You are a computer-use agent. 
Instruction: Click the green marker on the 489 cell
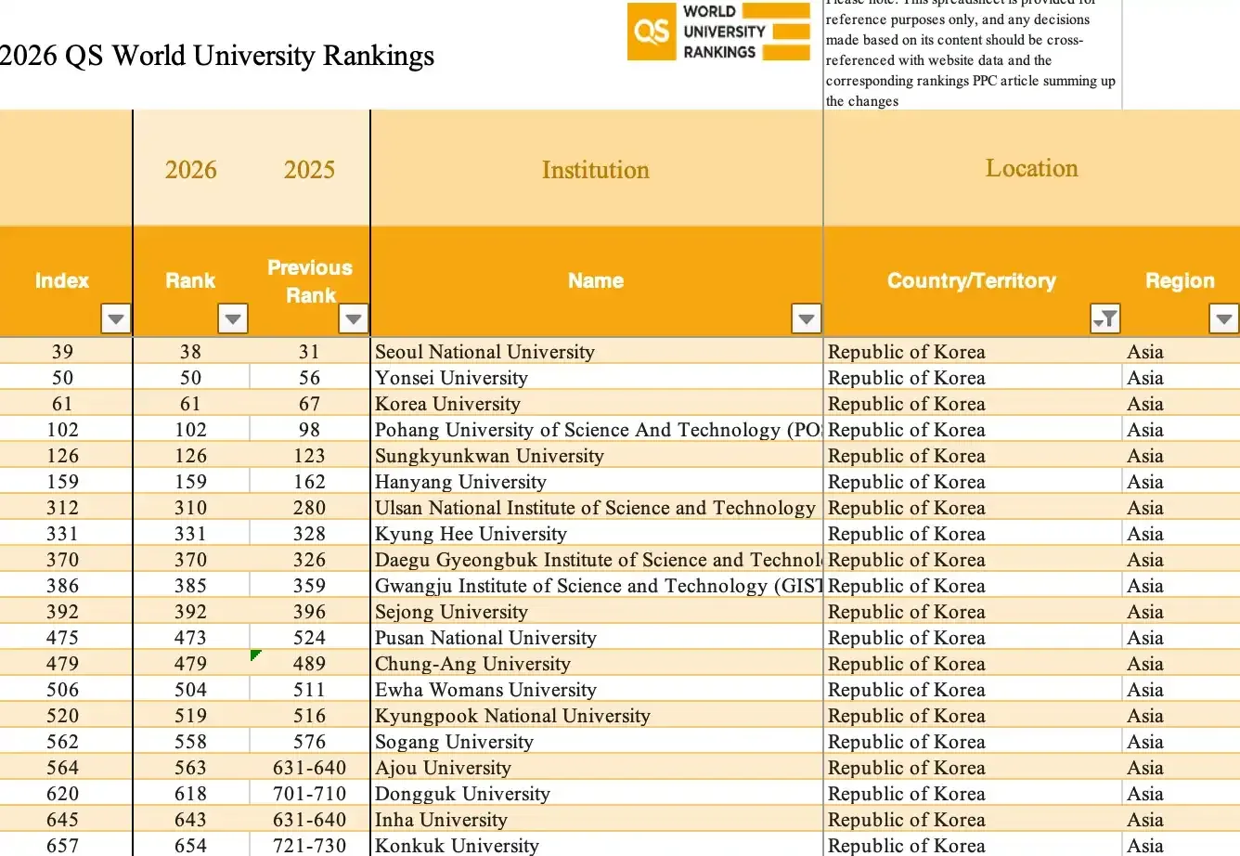pyautogui.click(x=256, y=655)
